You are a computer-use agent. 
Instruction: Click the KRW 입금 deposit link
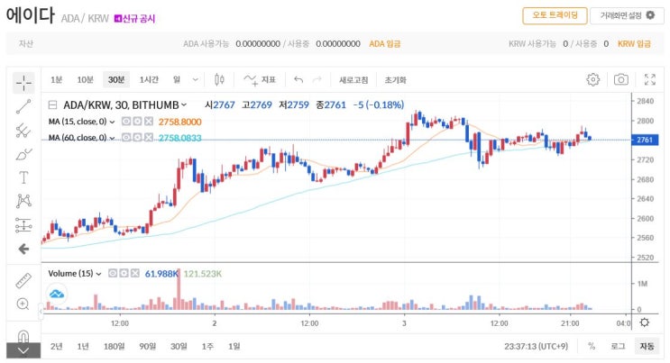click(x=634, y=43)
